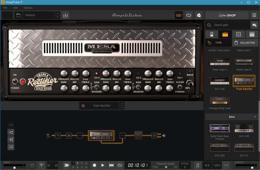Click the TAP tempo button
This screenshot has width=260, height=170.
tap(226, 165)
